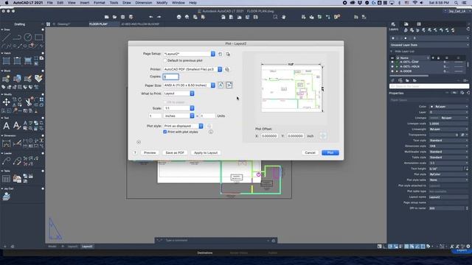Open the Scale dropdown

(x=178, y=108)
